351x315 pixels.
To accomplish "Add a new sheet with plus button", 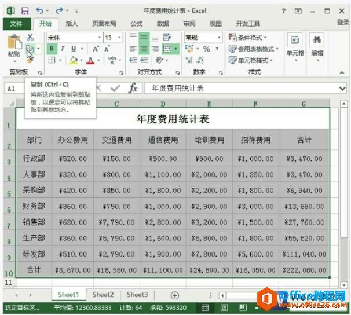I will coord(175,295).
